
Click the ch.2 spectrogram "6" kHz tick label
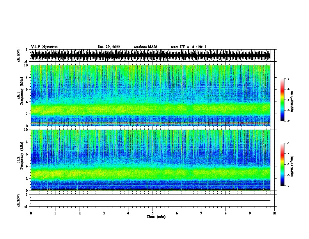27,154
